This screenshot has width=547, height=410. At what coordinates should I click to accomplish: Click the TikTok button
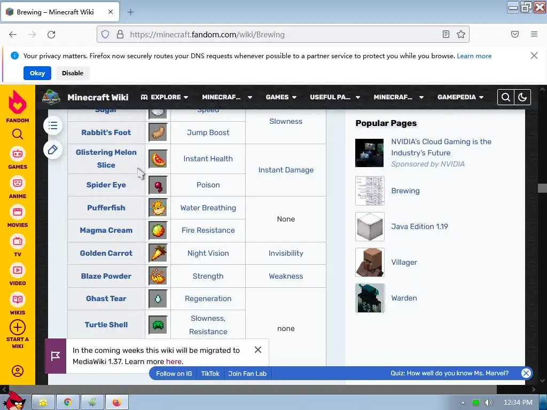210,374
